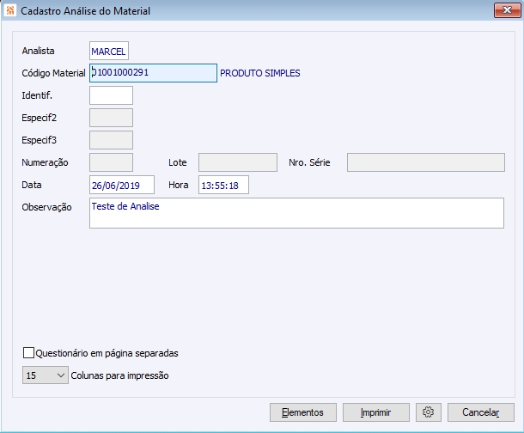This screenshot has width=524, height=433.
Task: Click the Nro. Série label
Action: [309, 162]
